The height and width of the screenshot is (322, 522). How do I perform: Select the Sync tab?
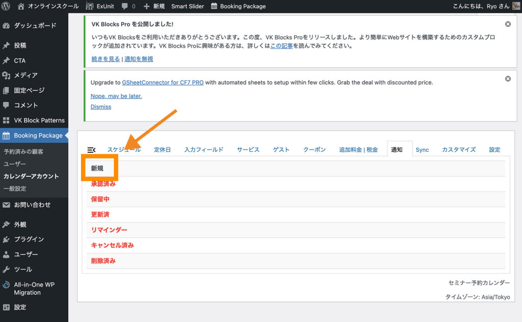pyautogui.click(x=422, y=150)
